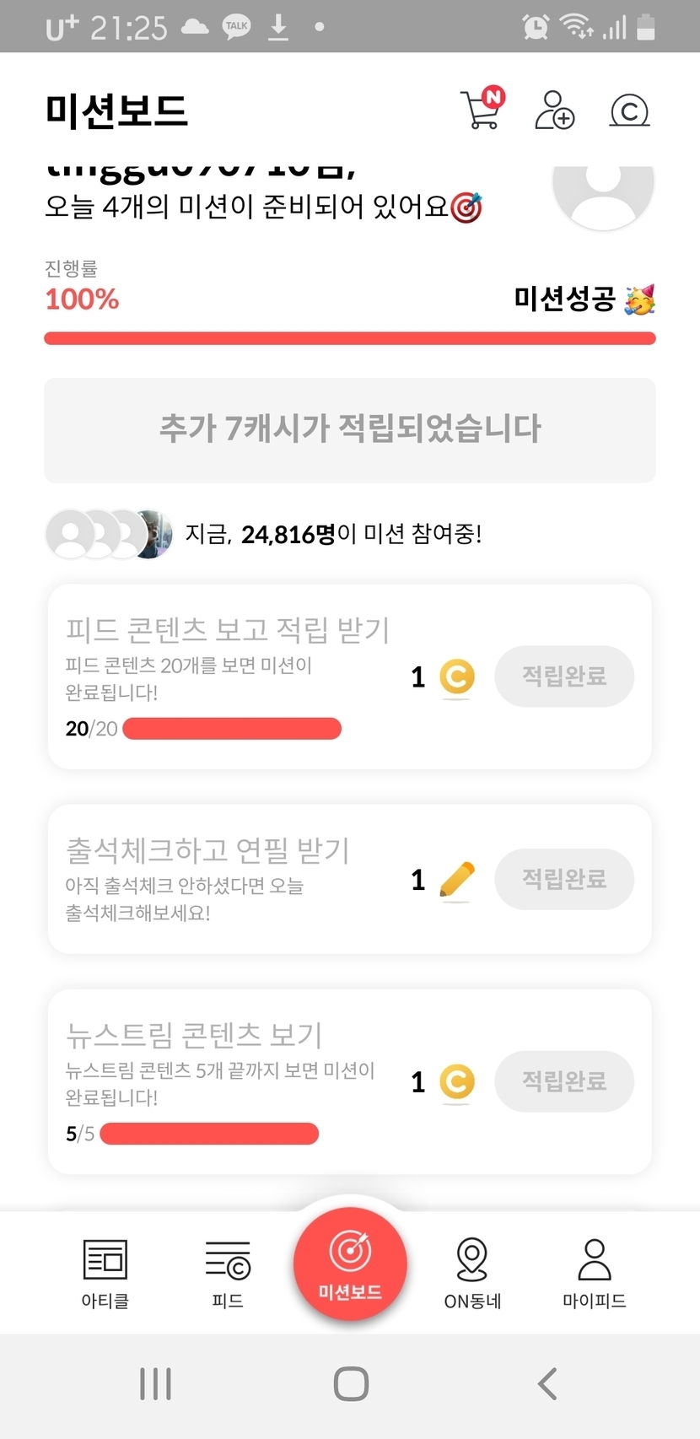Tap 적립완료 for the attendance check mission
This screenshot has width=700, height=1439.
point(564,879)
